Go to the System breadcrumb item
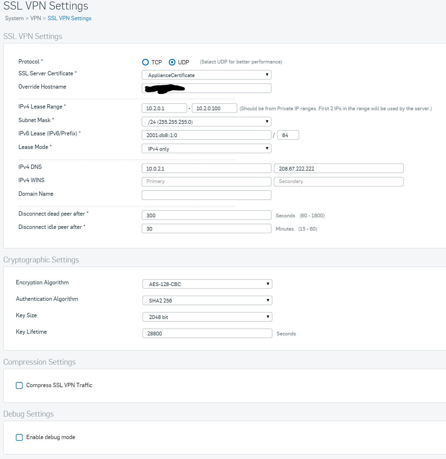This screenshot has height=459, width=446. [x=14, y=18]
